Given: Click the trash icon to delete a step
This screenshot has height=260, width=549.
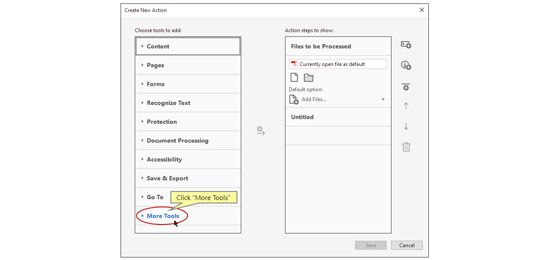Looking at the screenshot, I should (406, 147).
